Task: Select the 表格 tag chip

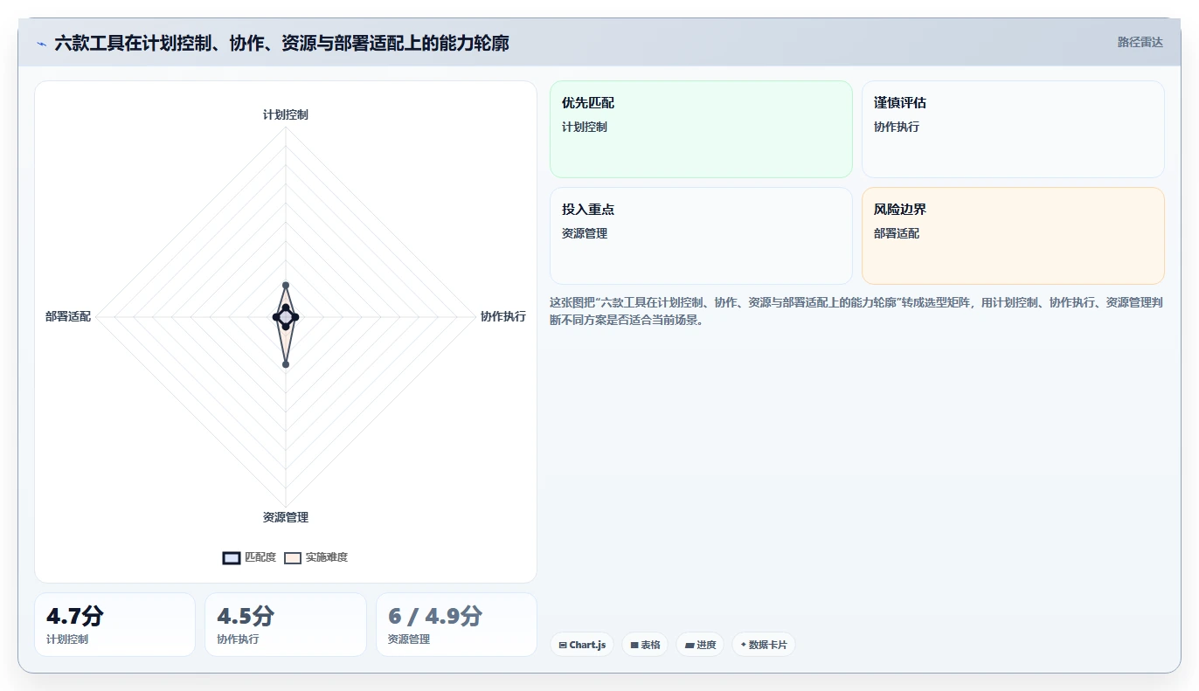Action: [x=645, y=645]
